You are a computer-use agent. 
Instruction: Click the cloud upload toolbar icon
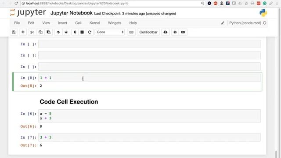click(x=165, y=32)
